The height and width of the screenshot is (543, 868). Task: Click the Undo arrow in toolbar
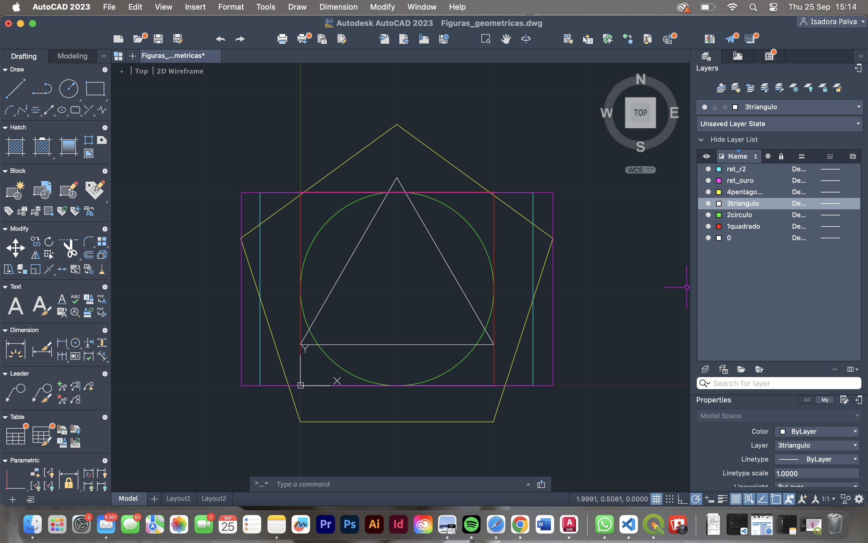pos(220,39)
